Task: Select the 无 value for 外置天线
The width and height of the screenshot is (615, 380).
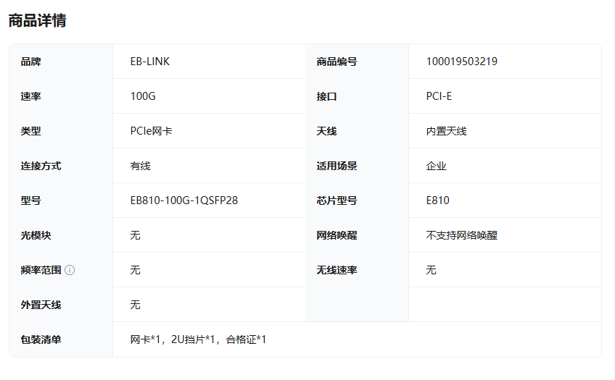Action: pyautogui.click(x=136, y=305)
